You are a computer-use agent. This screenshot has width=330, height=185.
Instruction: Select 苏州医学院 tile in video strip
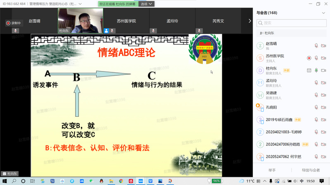(126, 21)
